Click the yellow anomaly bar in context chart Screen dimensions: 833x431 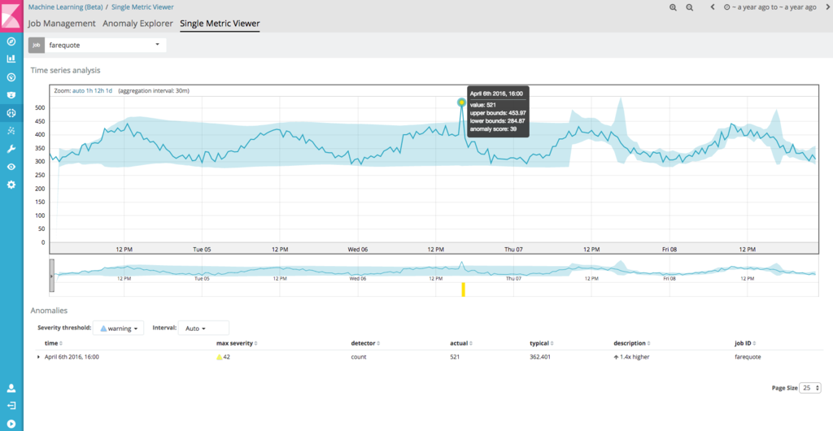point(463,290)
